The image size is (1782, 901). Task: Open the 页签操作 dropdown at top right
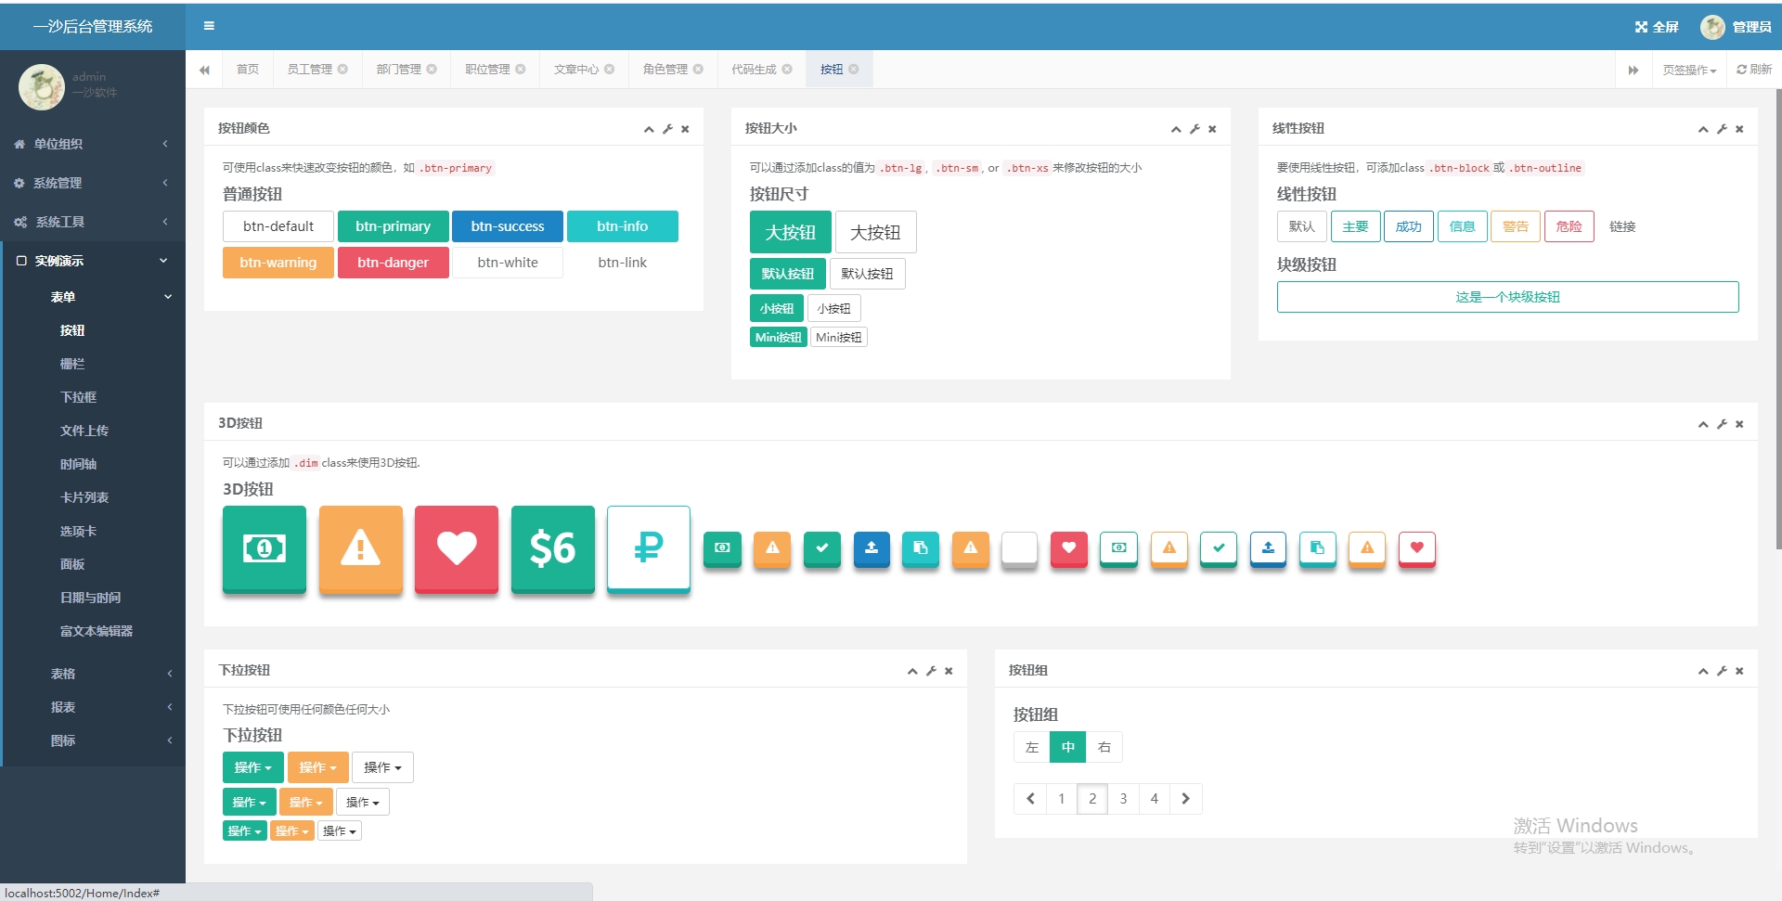pyautogui.click(x=1688, y=69)
